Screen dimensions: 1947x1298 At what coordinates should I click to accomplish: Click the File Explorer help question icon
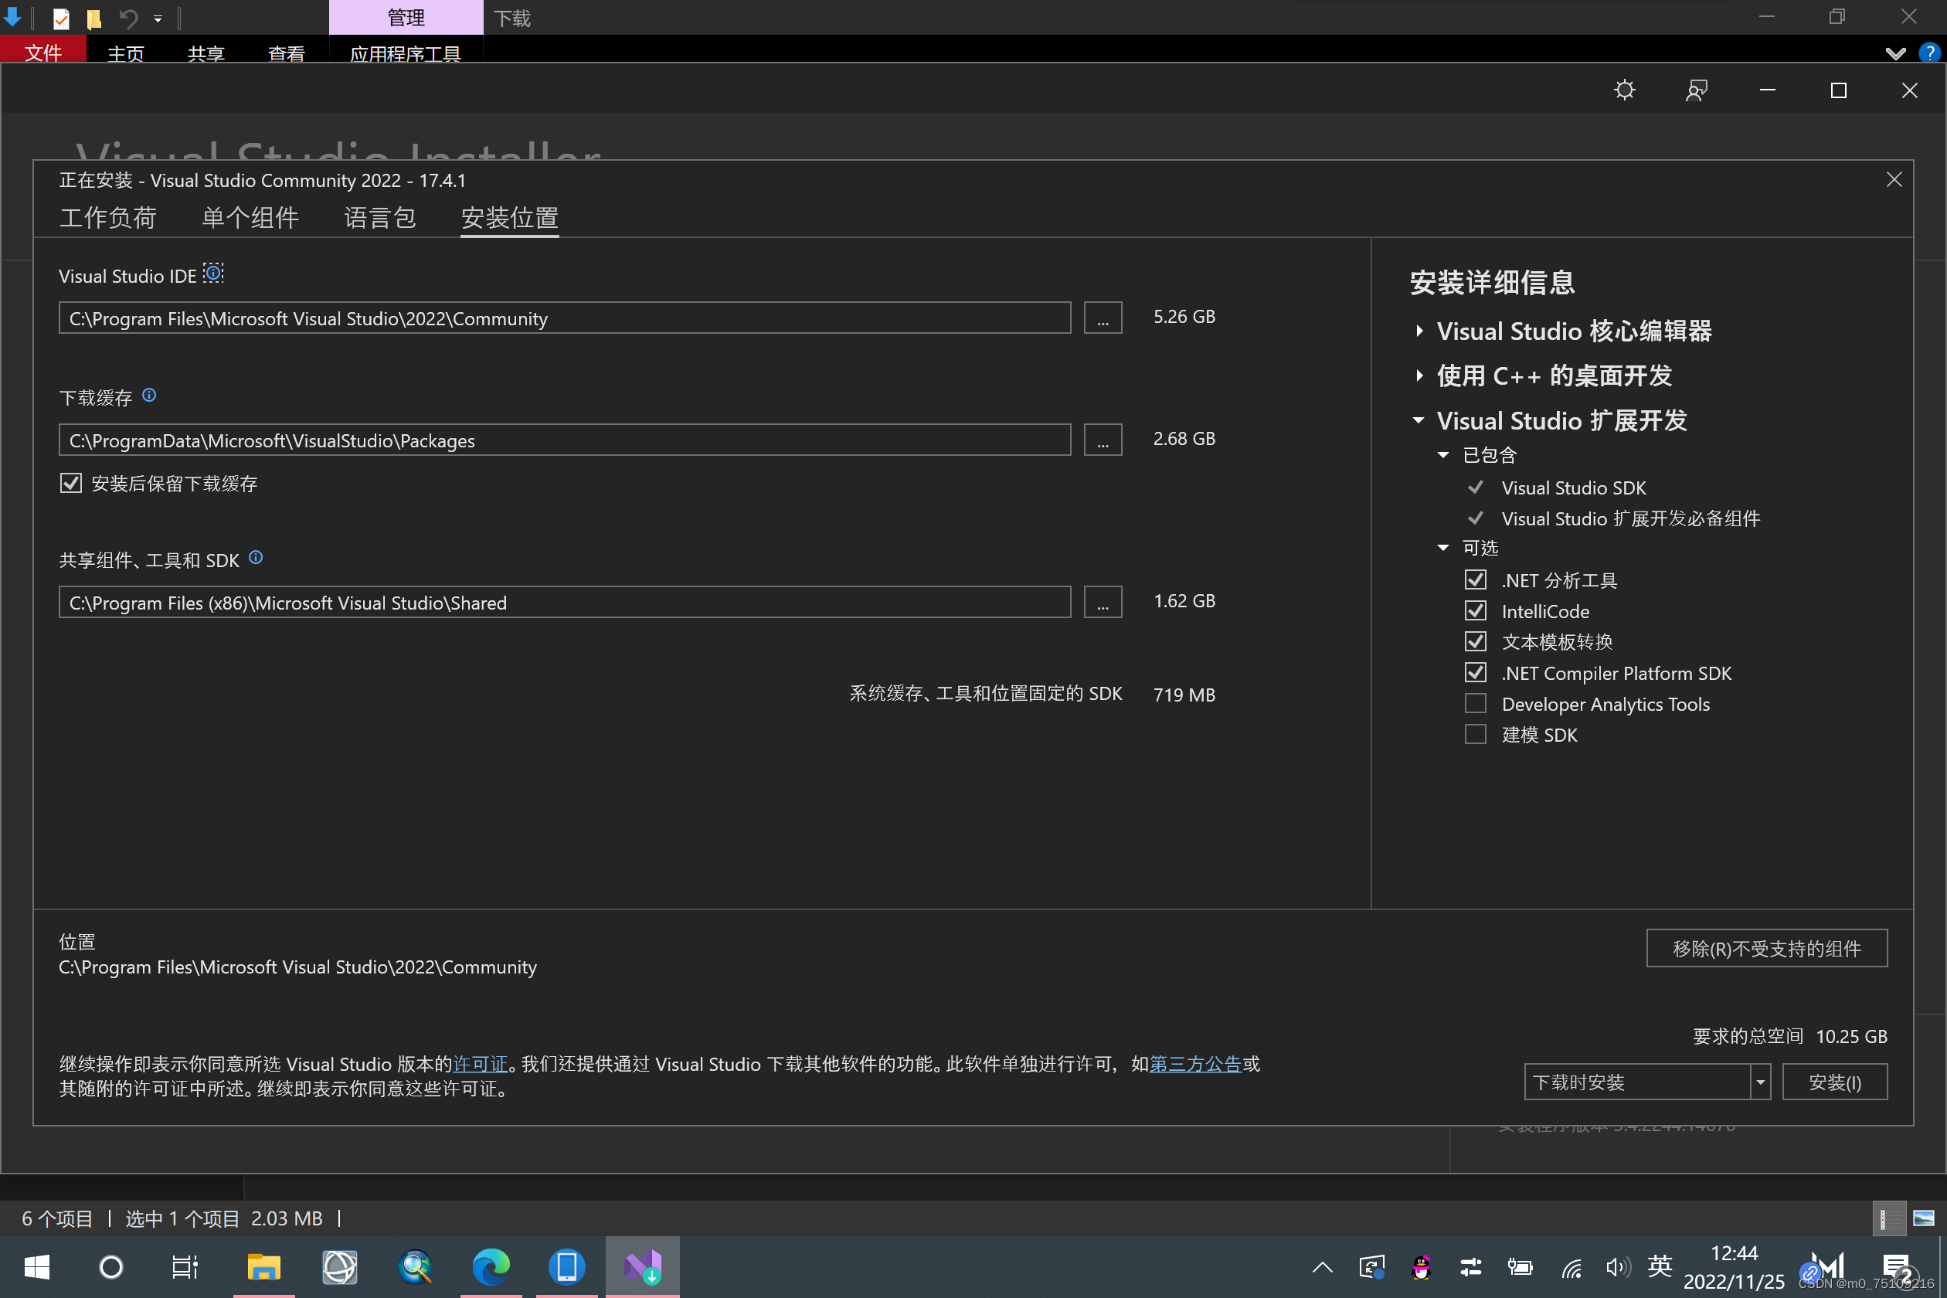coord(1928,53)
